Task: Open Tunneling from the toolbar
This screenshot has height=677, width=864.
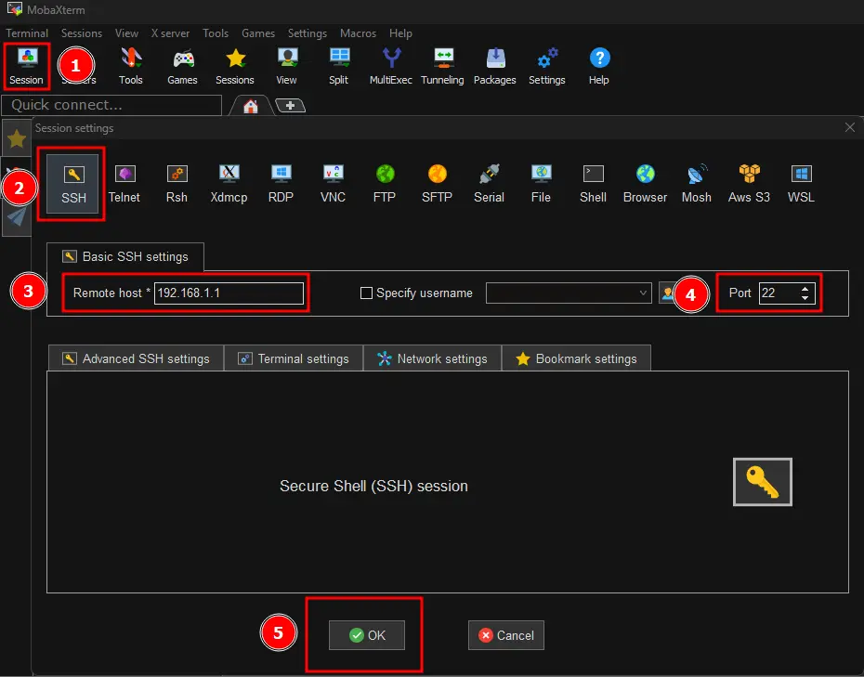Action: 442,66
